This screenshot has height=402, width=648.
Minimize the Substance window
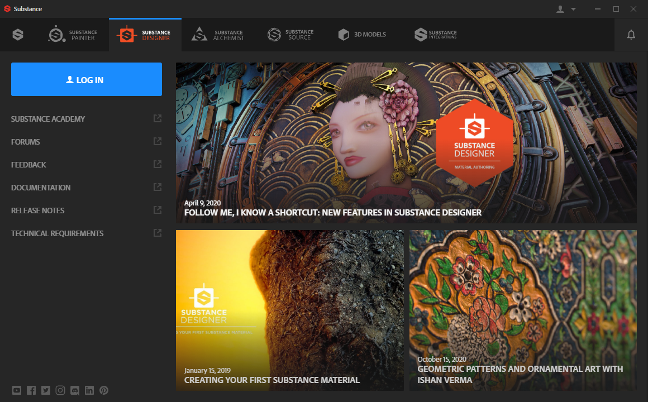click(598, 9)
